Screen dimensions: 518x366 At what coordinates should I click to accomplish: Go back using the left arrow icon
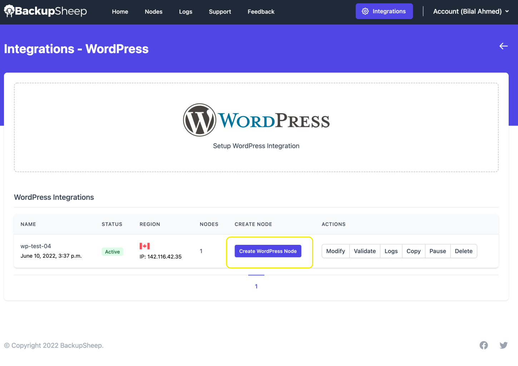(503, 46)
